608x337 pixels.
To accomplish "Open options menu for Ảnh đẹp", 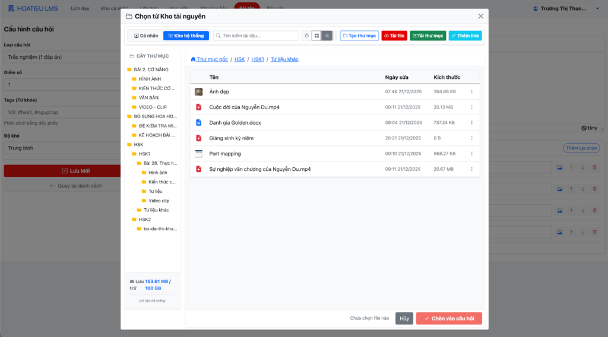I will 471,92.
